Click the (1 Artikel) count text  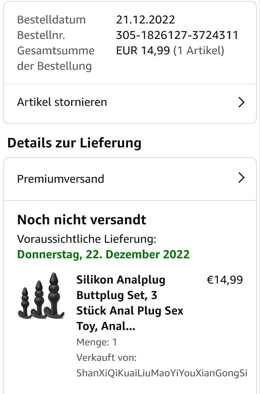(x=198, y=51)
